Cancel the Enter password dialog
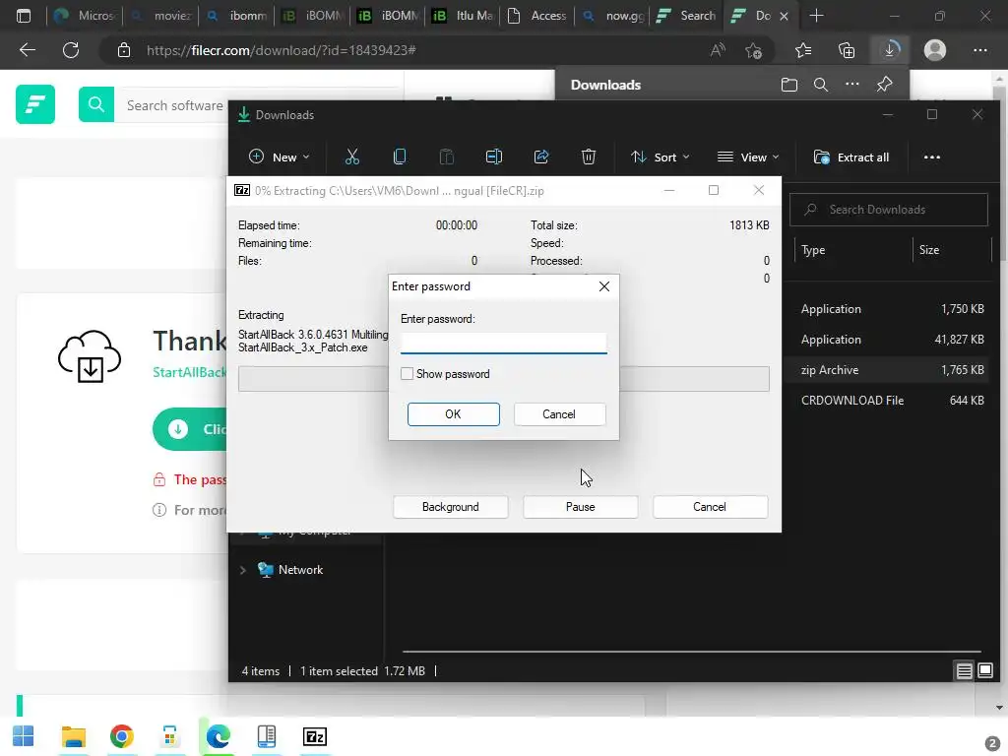This screenshot has width=1008, height=756. (559, 414)
